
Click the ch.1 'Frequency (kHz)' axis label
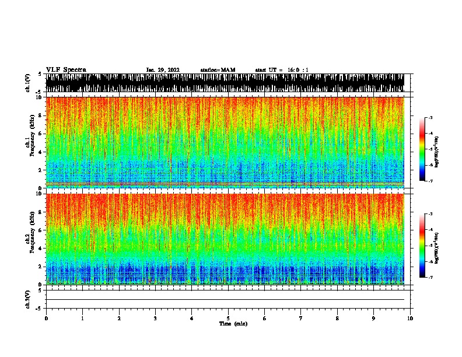pos(32,135)
